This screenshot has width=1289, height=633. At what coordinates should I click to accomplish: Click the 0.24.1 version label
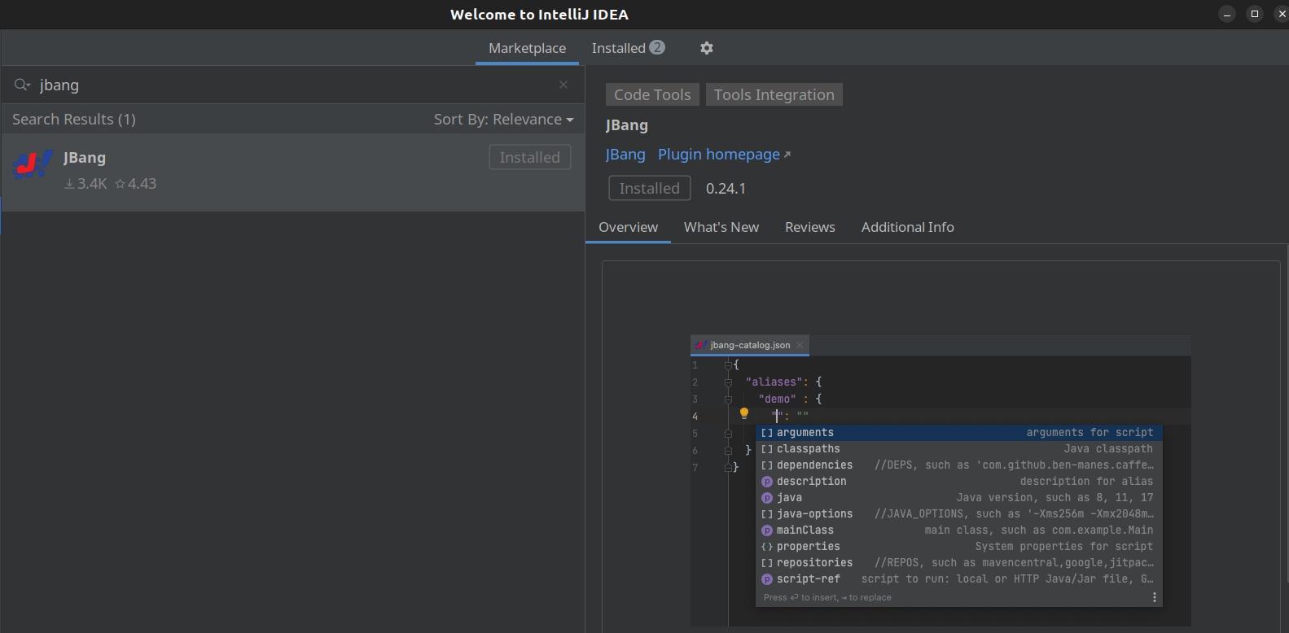[726, 189]
